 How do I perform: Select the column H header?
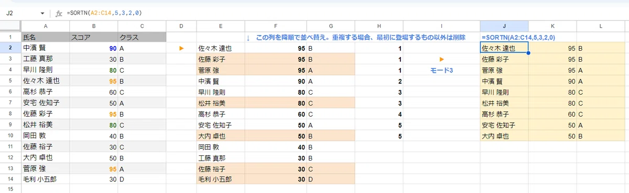[x=378, y=26]
